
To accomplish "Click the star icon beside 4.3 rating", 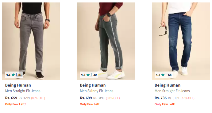I will 88,75.
